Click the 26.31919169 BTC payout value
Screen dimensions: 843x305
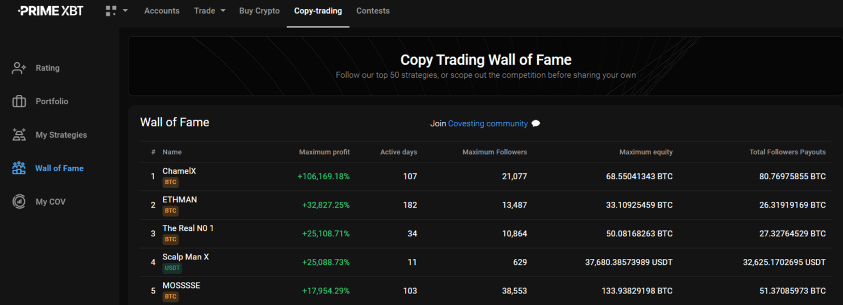coord(793,205)
